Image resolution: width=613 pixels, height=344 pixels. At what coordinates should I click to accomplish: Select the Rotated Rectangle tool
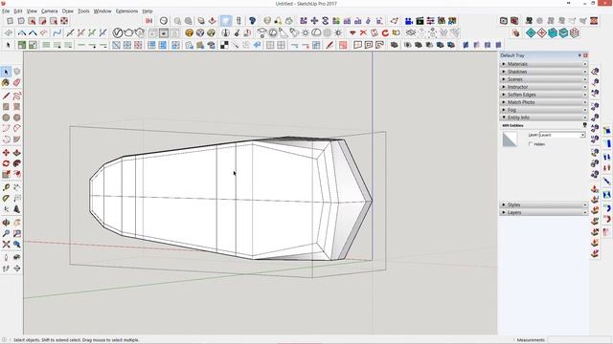[x=17, y=106]
